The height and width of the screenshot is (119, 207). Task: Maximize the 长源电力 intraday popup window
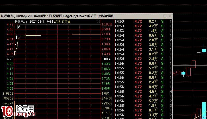[x=165, y=16]
